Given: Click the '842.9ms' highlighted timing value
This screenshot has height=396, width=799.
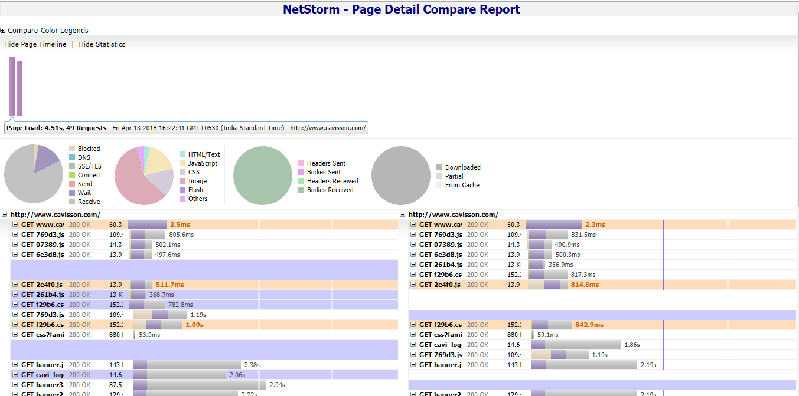Looking at the screenshot, I should tap(589, 325).
